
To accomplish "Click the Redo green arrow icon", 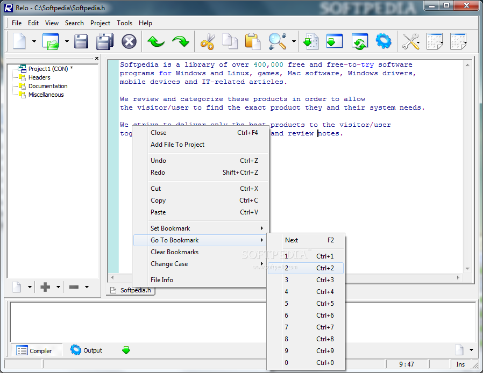I will tap(181, 41).
